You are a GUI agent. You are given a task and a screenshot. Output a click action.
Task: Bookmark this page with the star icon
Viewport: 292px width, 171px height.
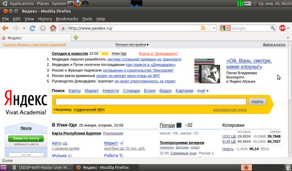point(209,28)
